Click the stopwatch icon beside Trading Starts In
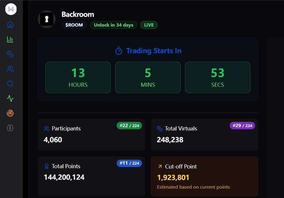The image size is (284, 198). point(119,51)
